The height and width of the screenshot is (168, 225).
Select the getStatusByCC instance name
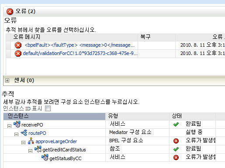[66, 158]
